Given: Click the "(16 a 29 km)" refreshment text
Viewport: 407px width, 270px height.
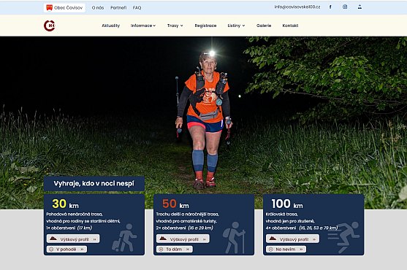Looking at the screenshot, I should (201, 228).
